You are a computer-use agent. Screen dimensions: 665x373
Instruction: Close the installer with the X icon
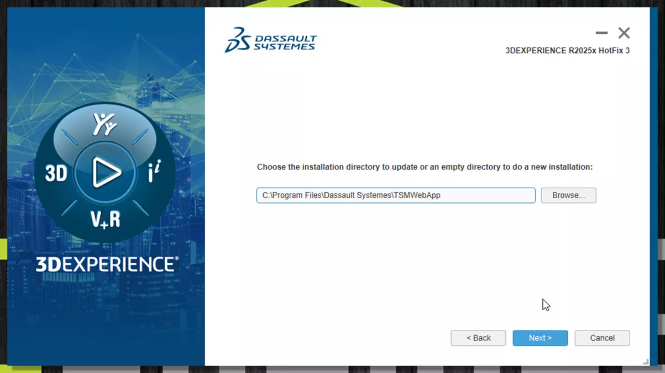[x=624, y=33]
